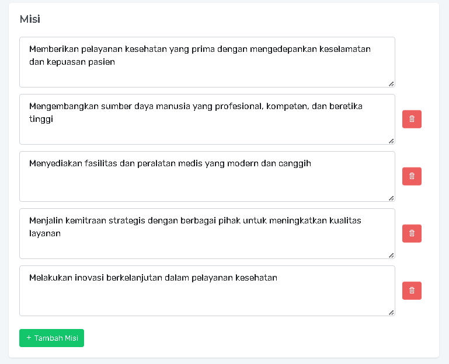Image resolution: width=449 pixels, height=364 pixels.
Task: Click inside the "Melakukan inovasi berkelanjutan" field
Action: (x=207, y=296)
